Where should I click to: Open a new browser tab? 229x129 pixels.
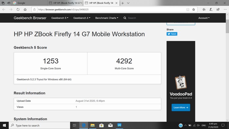(123, 3)
